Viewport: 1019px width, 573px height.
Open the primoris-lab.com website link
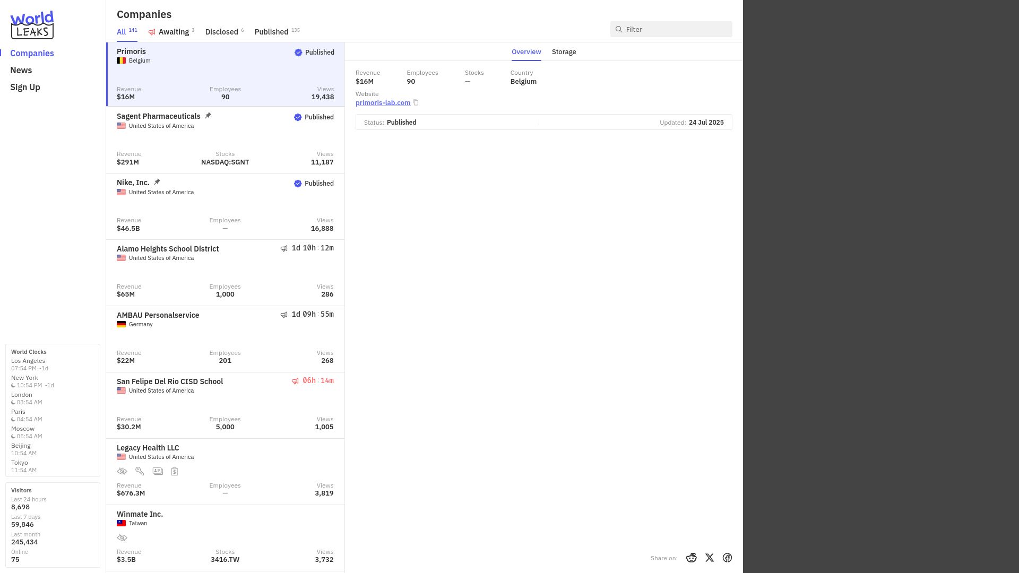(x=383, y=103)
